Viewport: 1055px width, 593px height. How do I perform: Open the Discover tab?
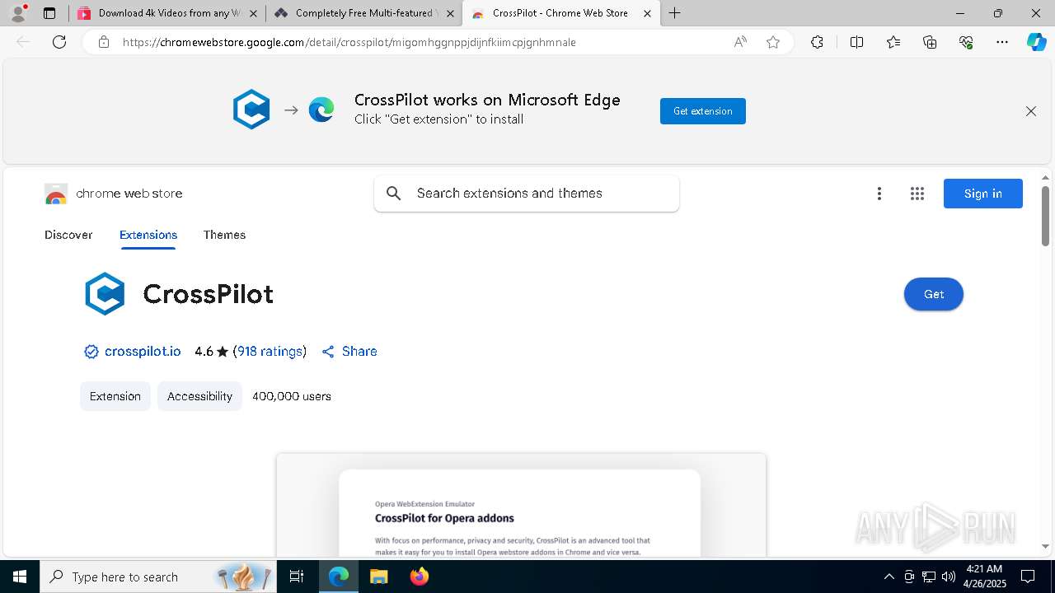tap(68, 235)
